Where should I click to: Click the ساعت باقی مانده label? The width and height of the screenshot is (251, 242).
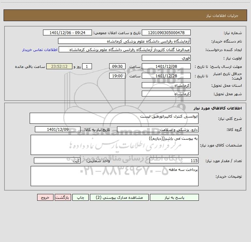pyautogui.click(x=30, y=67)
